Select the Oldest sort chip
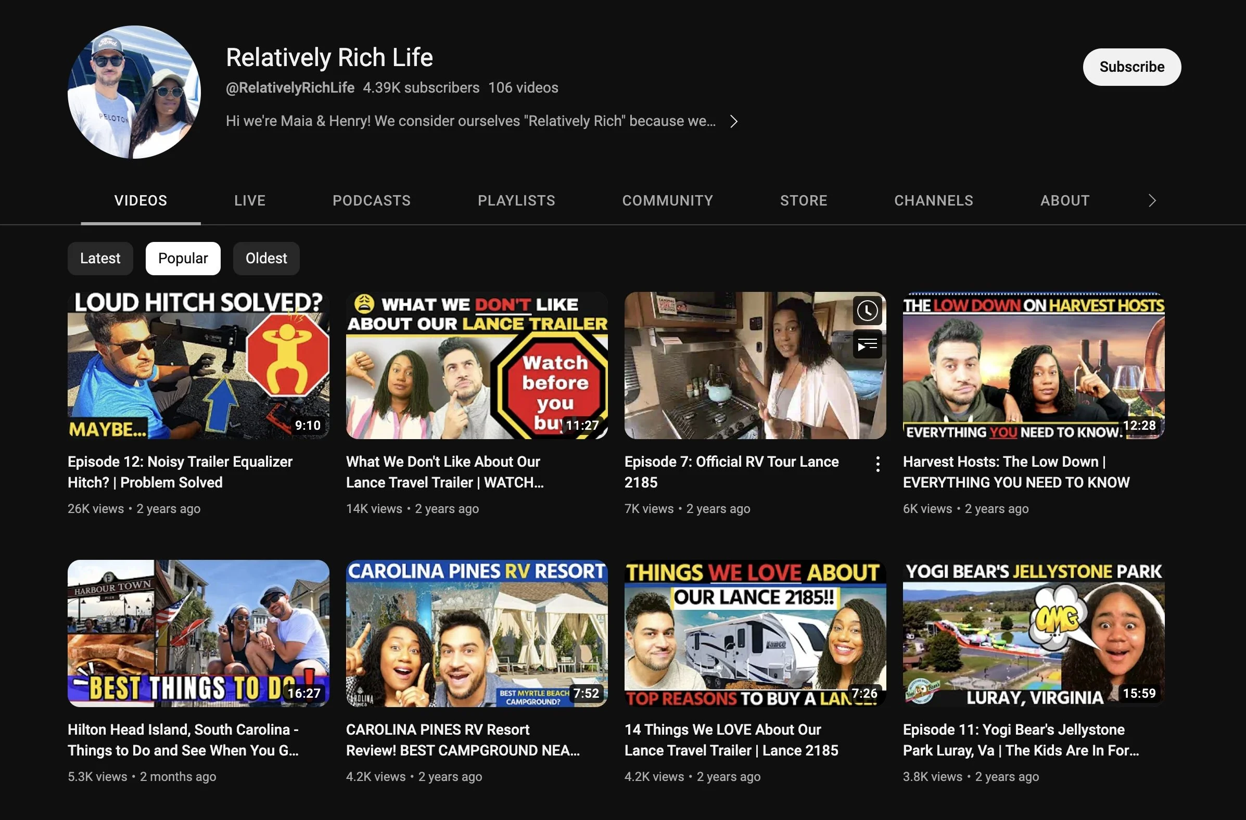Screen dimensions: 1246x820 pos(266,259)
